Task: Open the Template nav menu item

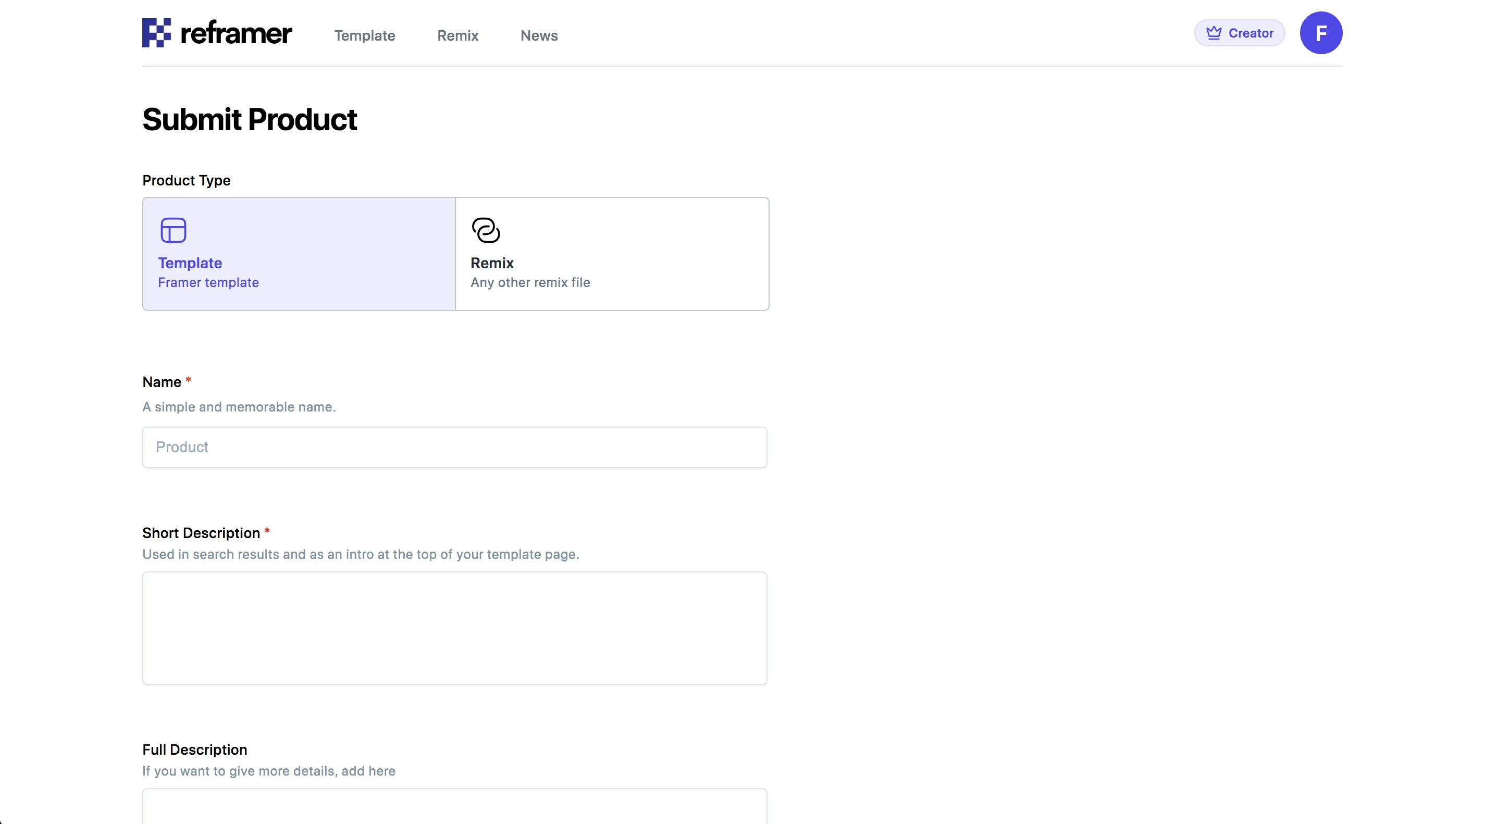Action: point(364,36)
